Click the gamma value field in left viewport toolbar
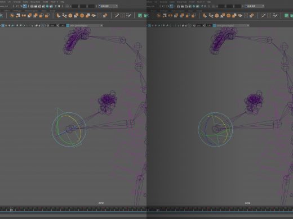 coord(63,25)
